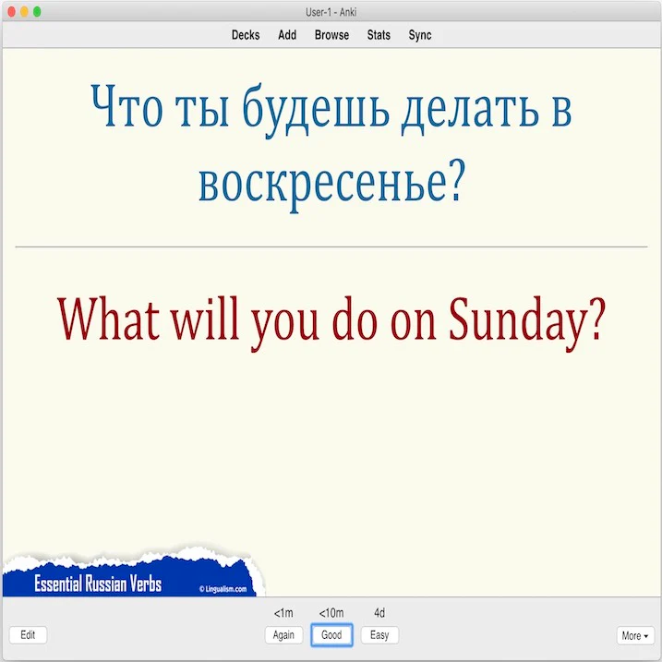Sync the collection with AnkiWeb

(420, 35)
